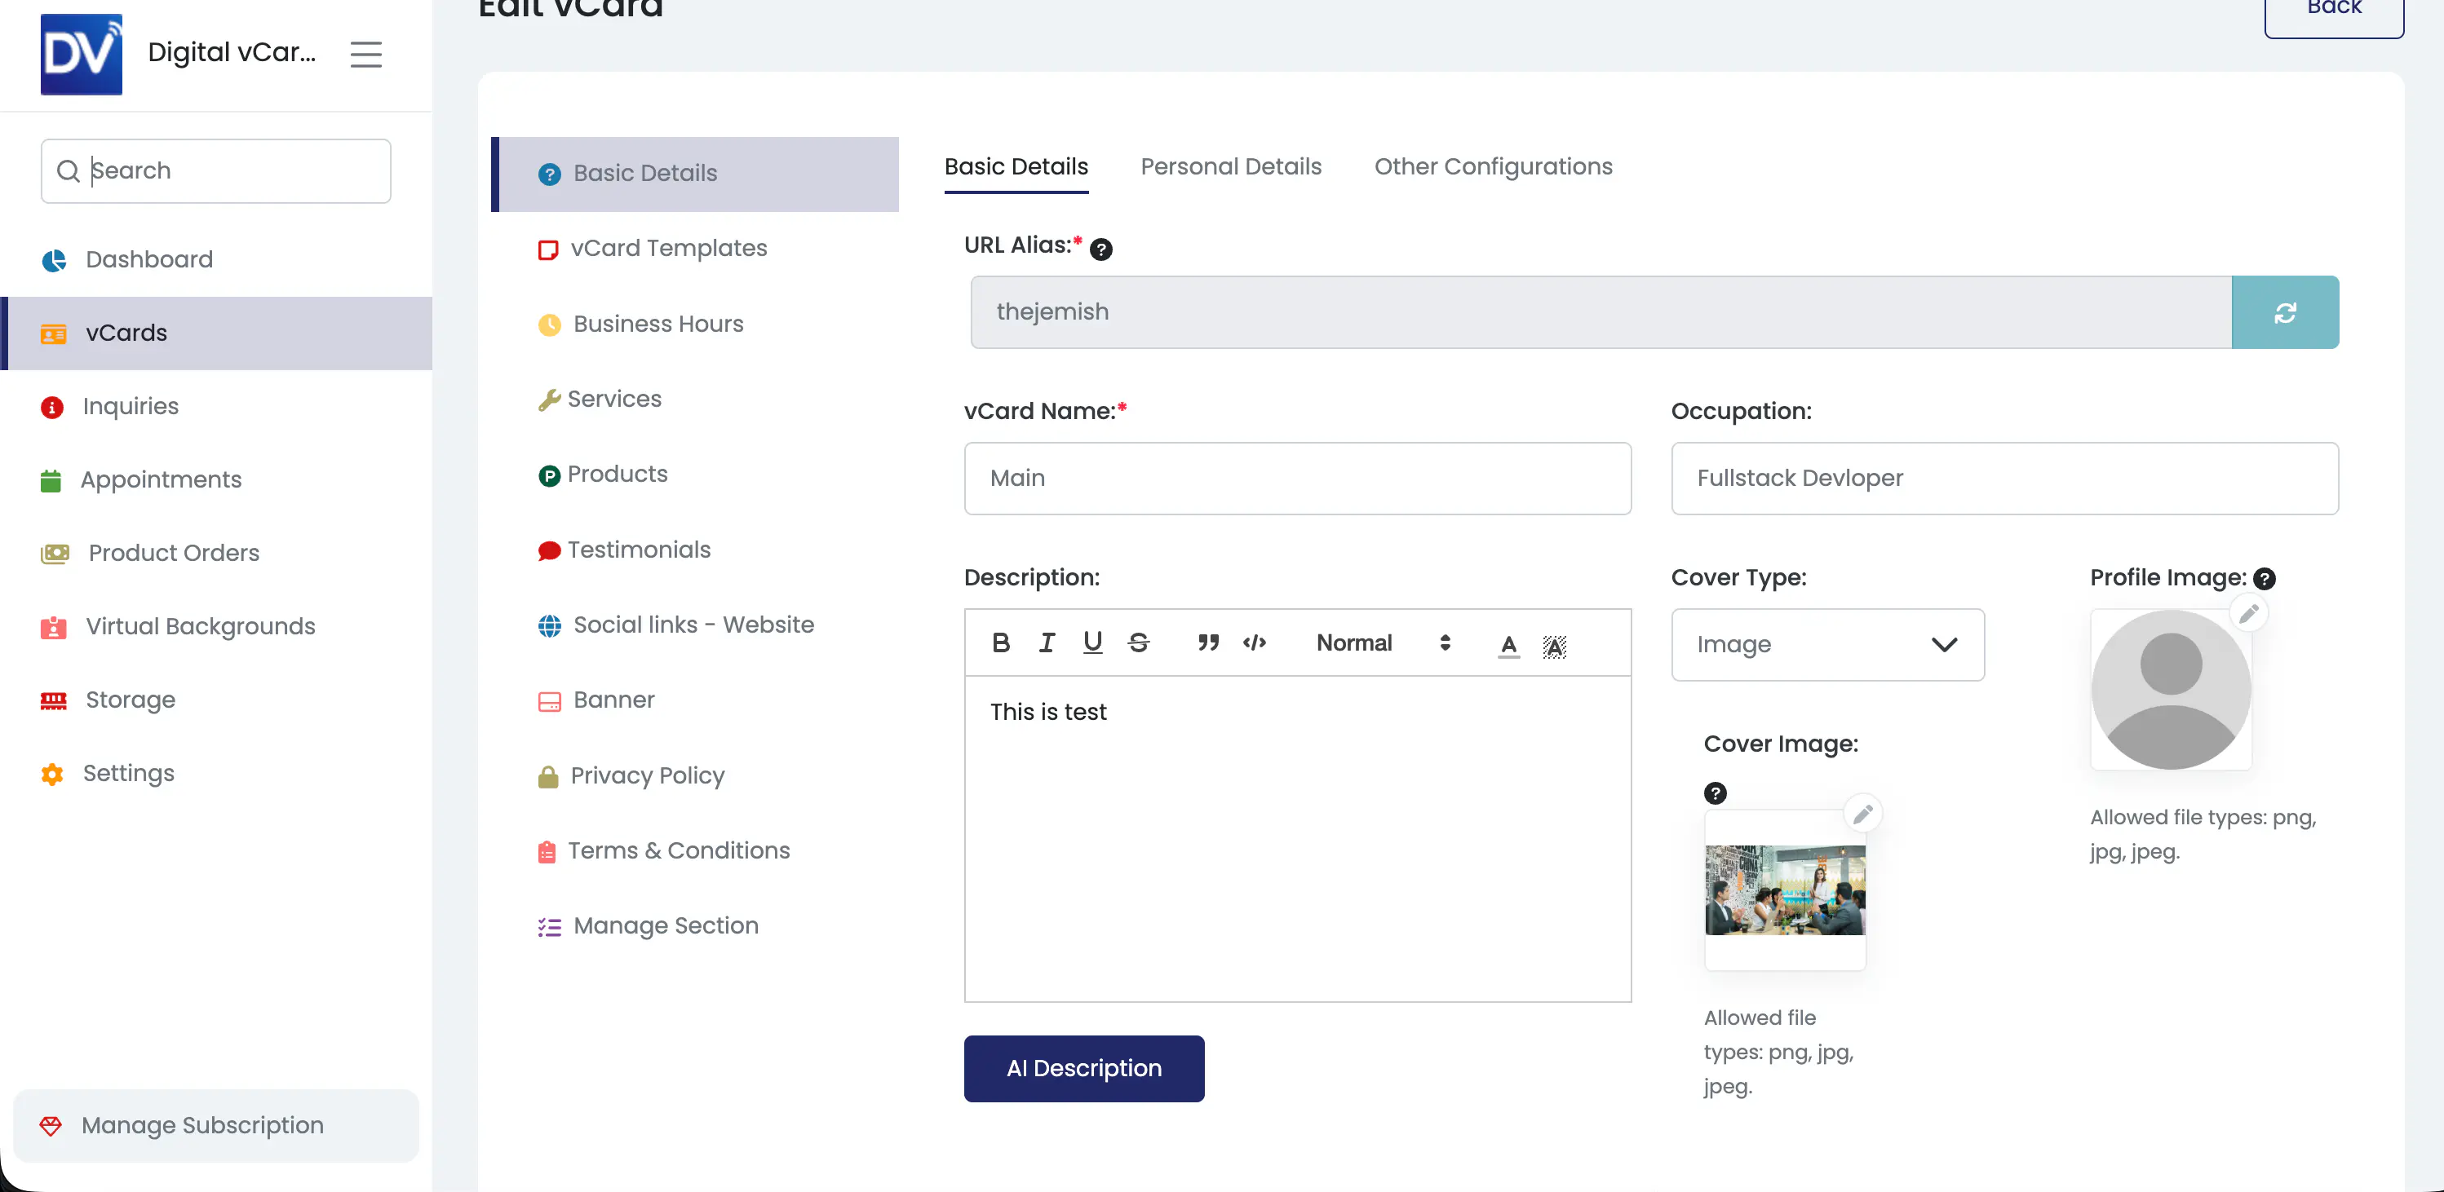2444x1192 pixels.
Task: Open vCard Templates section
Action: pyautogui.click(x=668, y=249)
